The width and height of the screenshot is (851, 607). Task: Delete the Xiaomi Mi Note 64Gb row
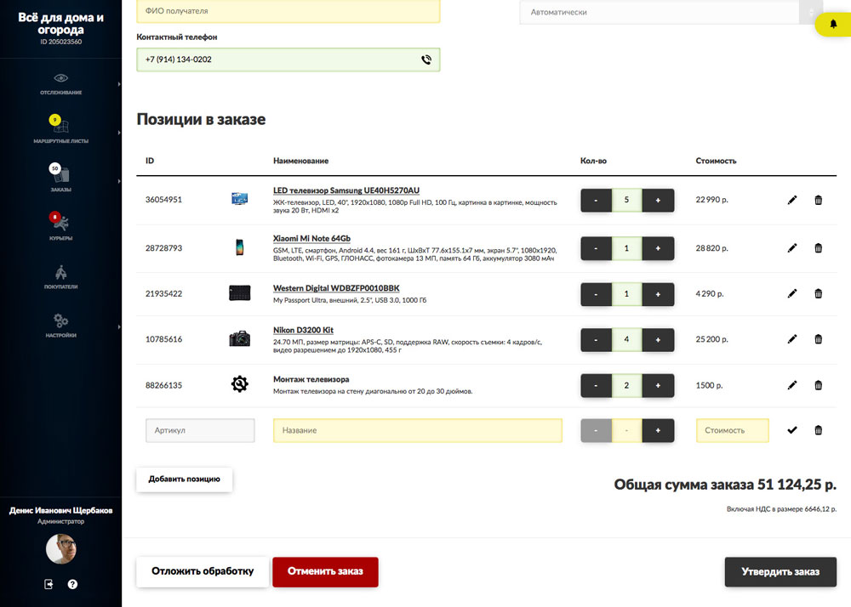click(x=818, y=247)
